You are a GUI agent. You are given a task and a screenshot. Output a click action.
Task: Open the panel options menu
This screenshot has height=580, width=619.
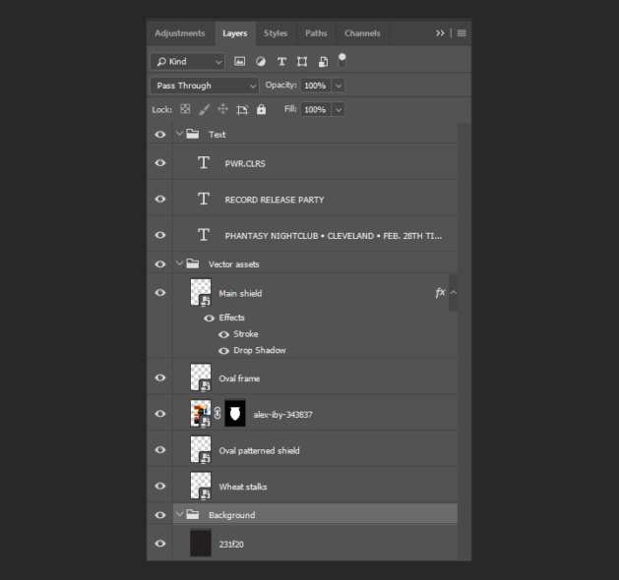(462, 33)
